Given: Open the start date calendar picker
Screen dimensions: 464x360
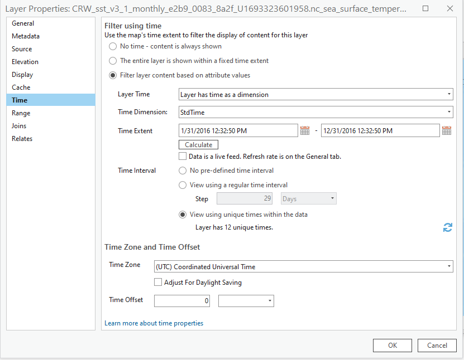Looking at the screenshot, I should click(305, 131).
